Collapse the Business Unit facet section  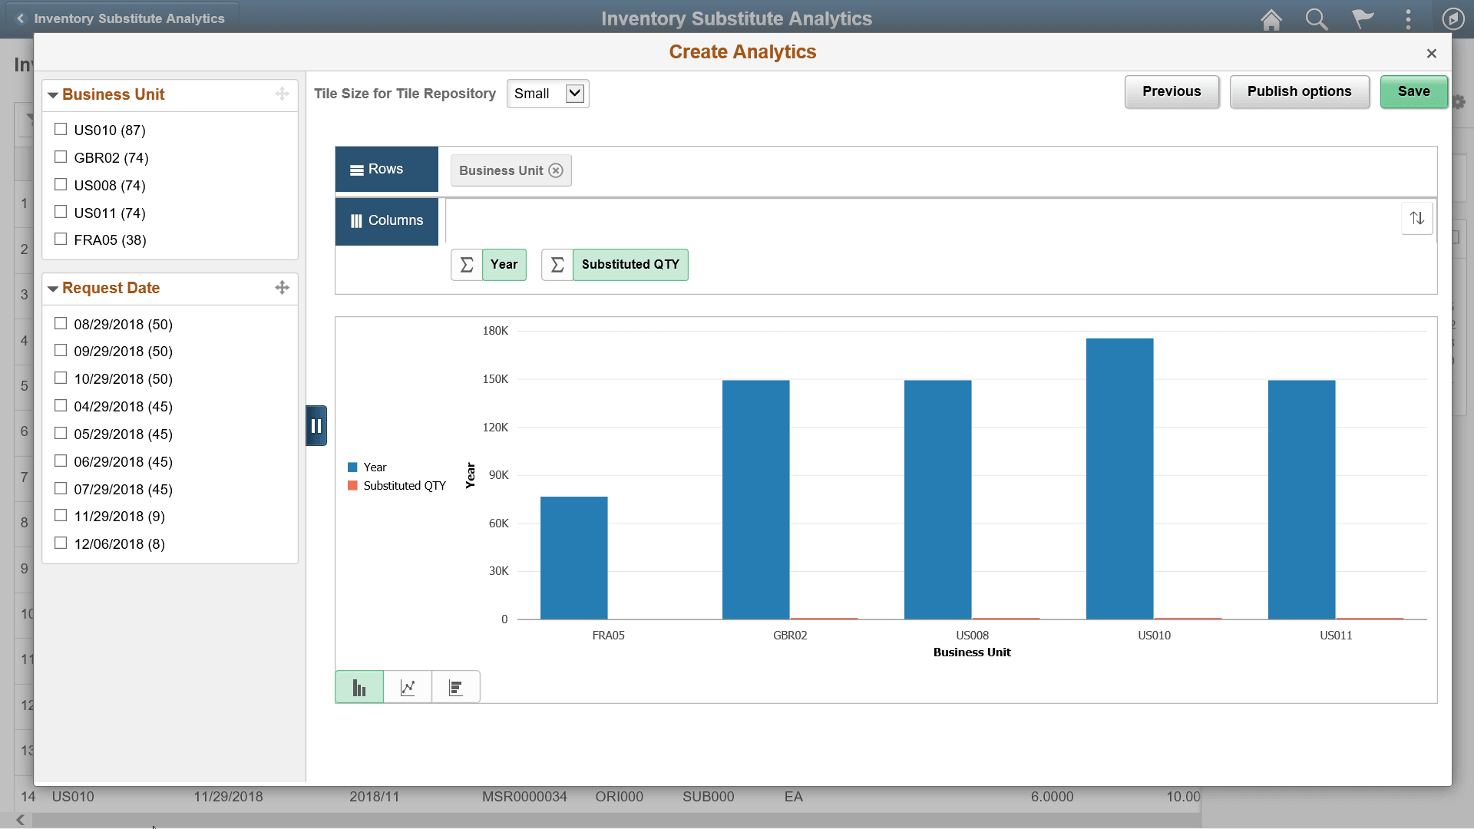53,94
